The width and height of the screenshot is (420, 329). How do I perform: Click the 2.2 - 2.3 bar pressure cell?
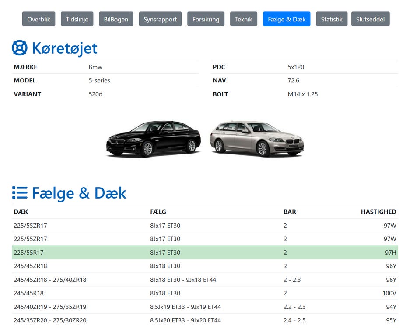click(x=294, y=307)
